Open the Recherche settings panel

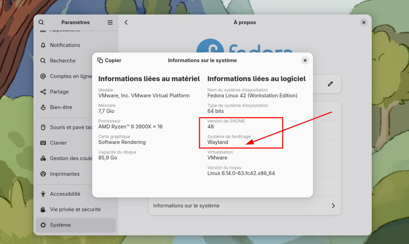pos(76,61)
